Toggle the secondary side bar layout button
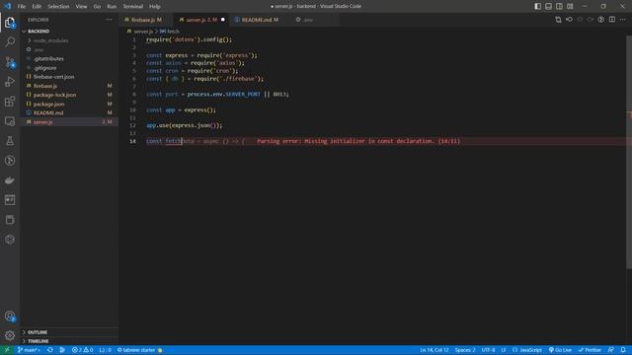The width and height of the screenshot is (632, 355). pyautogui.click(x=559, y=6)
